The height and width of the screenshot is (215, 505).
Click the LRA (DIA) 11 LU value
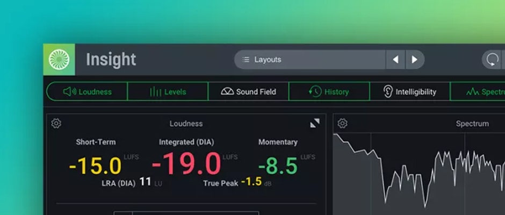tap(145, 182)
